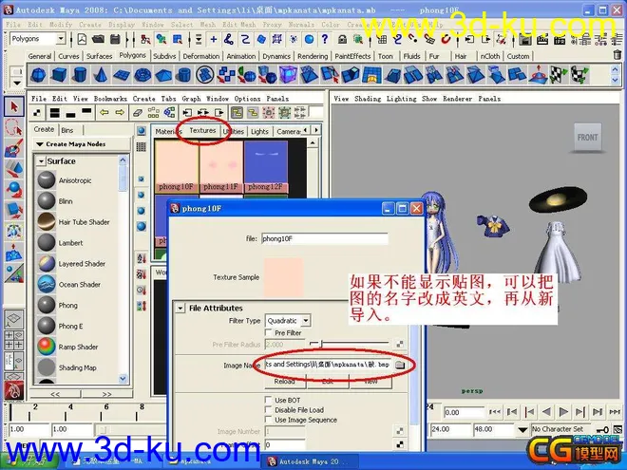The height and width of the screenshot is (470, 627).
Task: Collapse the Surface category
Action: (x=41, y=161)
